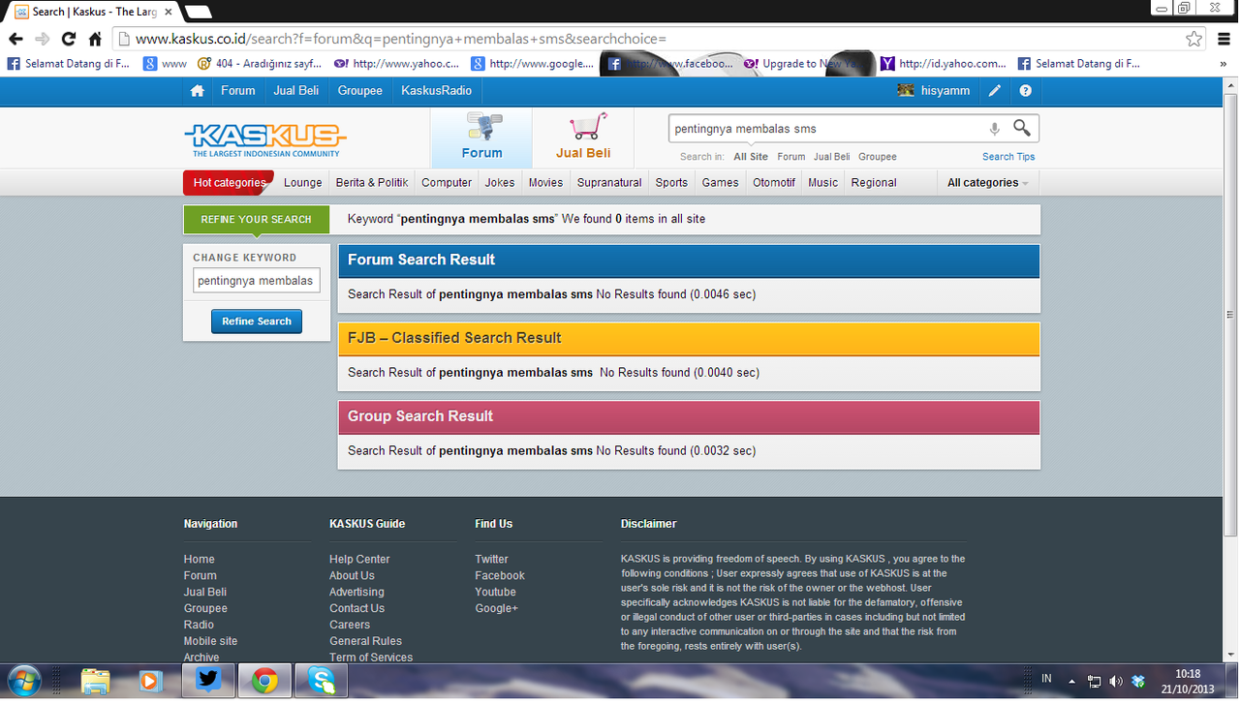This screenshot has width=1240, height=704.
Task: Select All Site search filter
Action: tap(751, 157)
